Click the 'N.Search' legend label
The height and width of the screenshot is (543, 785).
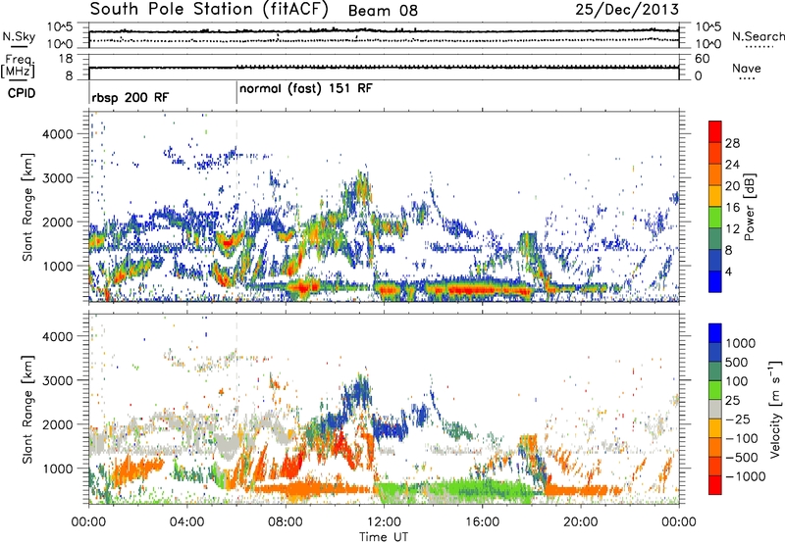(x=758, y=36)
